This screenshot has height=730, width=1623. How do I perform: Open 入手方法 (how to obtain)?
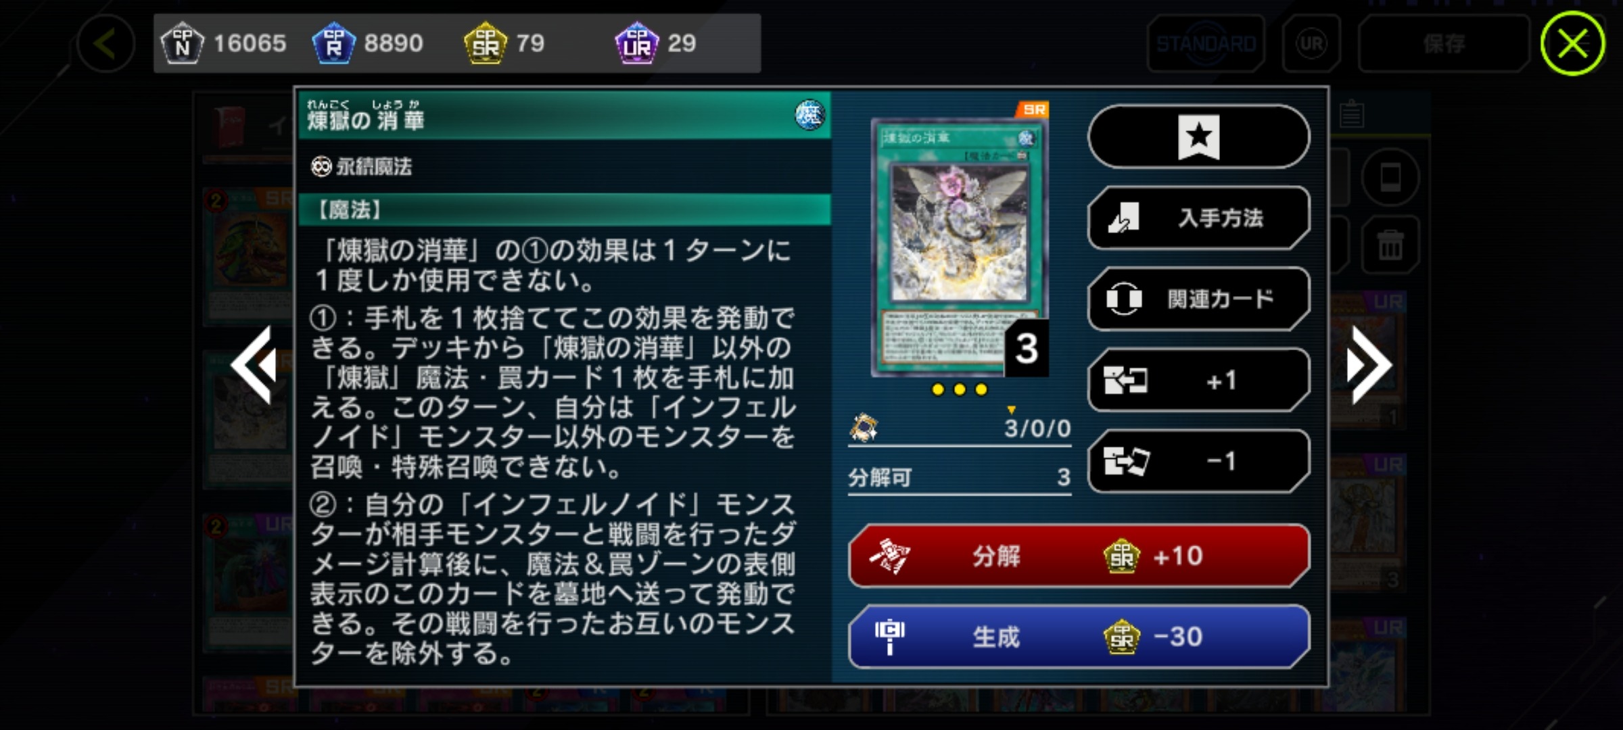pyautogui.click(x=1199, y=218)
